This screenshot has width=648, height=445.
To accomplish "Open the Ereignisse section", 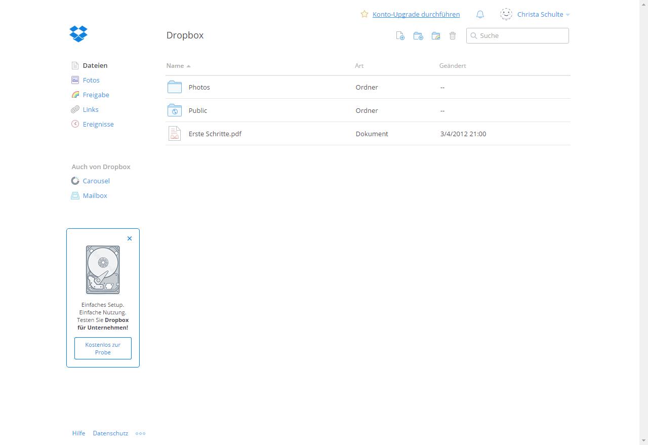I will point(98,124).
